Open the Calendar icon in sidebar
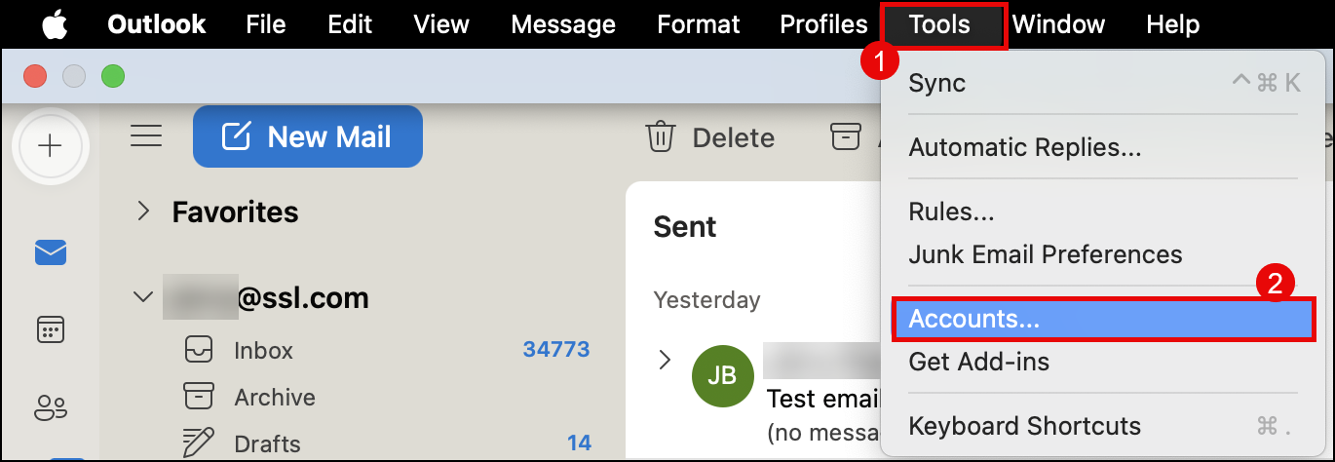The width and height of the screenshot is (1335, 462). click(51, 329)
